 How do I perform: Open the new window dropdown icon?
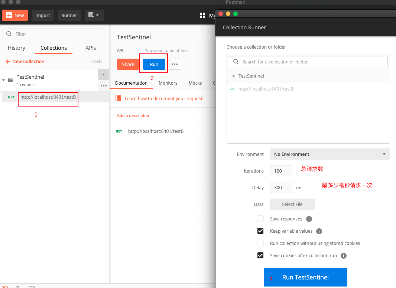94,15
